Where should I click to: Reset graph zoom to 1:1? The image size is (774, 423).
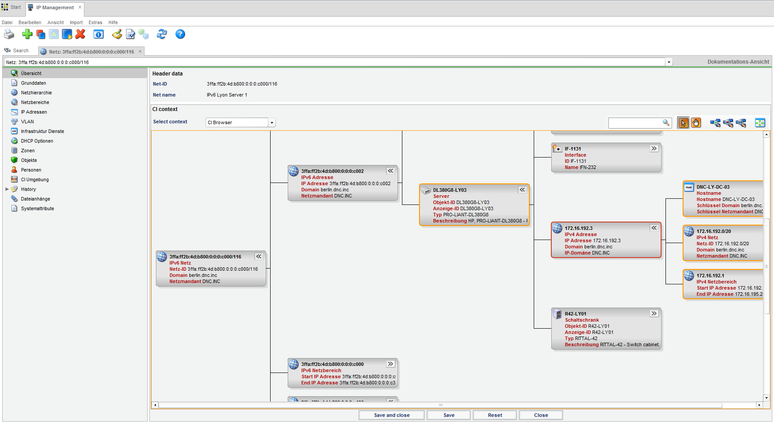coord(741,123)
